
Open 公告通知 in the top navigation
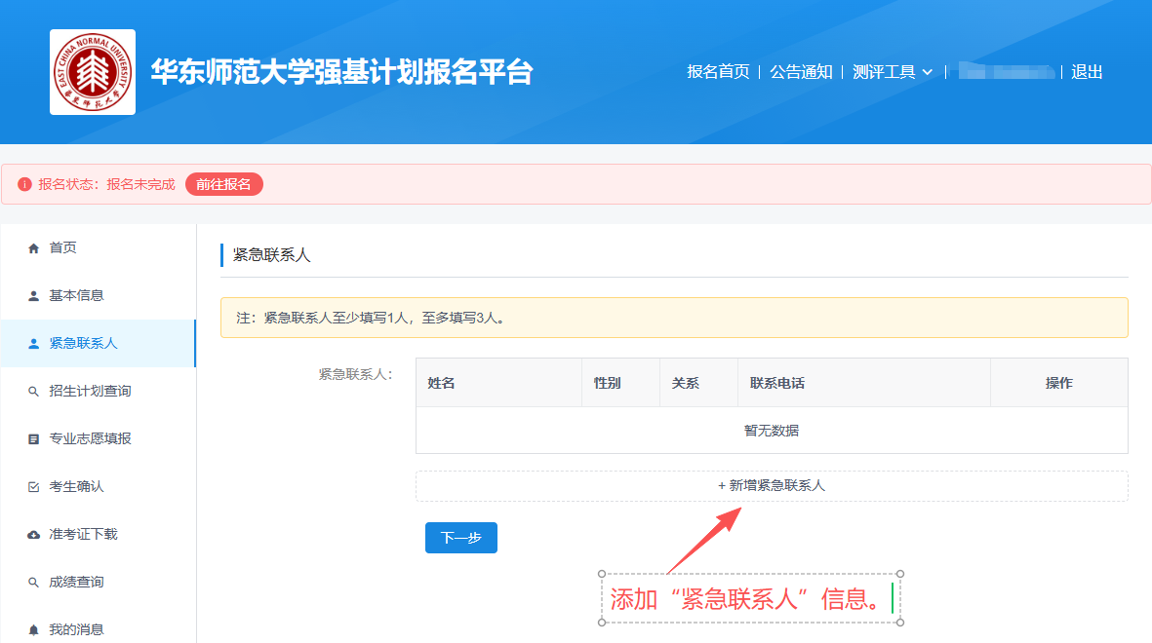[801, 72]
